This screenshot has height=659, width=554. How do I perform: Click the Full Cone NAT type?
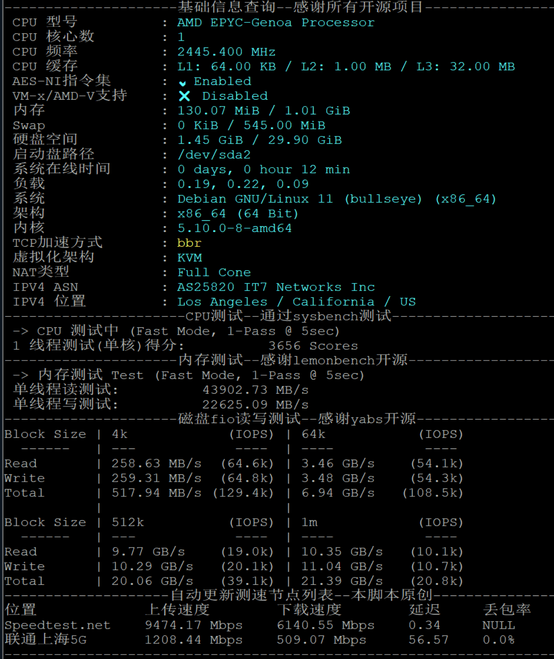point(214,273)
